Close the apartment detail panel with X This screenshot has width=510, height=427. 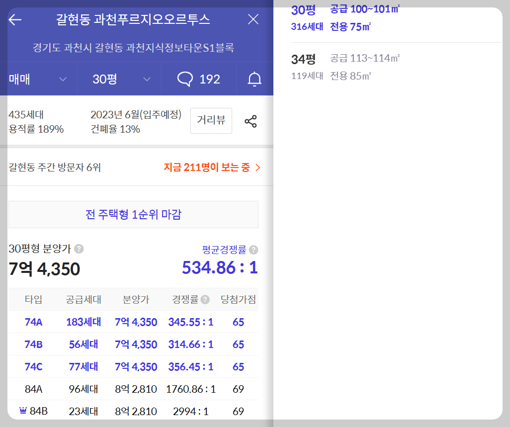click(x=253, y=19)
